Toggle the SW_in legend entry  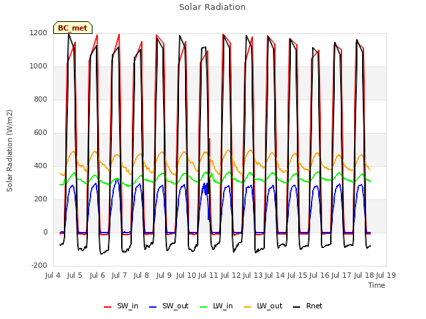(121, 306)
